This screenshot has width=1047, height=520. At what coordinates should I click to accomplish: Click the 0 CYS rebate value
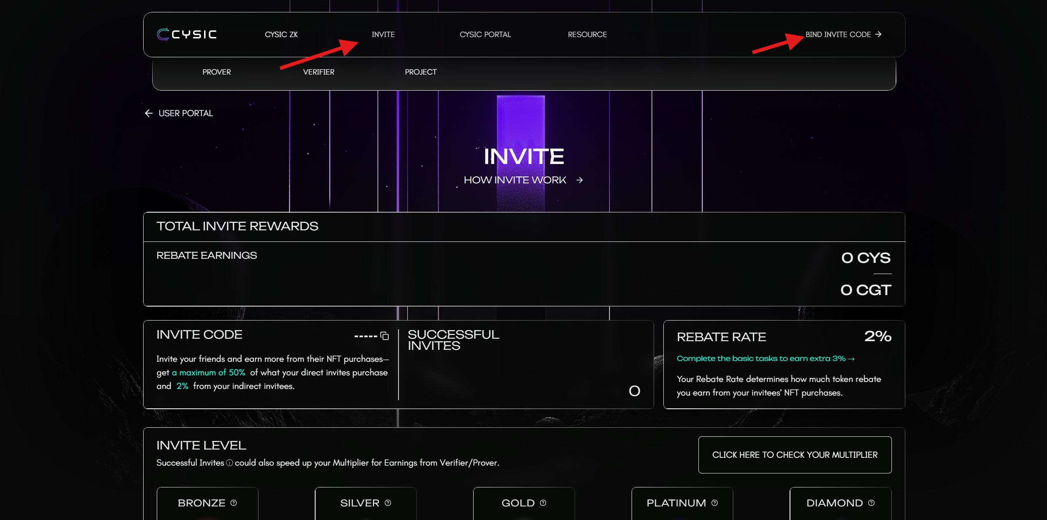[x=866, y=258]
